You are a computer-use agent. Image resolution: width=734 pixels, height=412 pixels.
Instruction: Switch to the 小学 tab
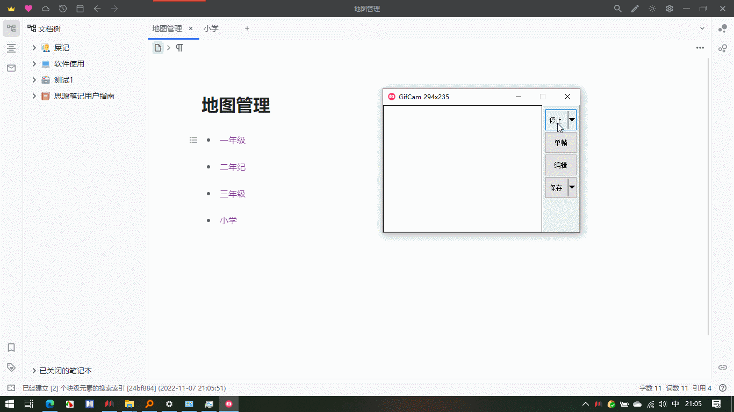(211, 28)
